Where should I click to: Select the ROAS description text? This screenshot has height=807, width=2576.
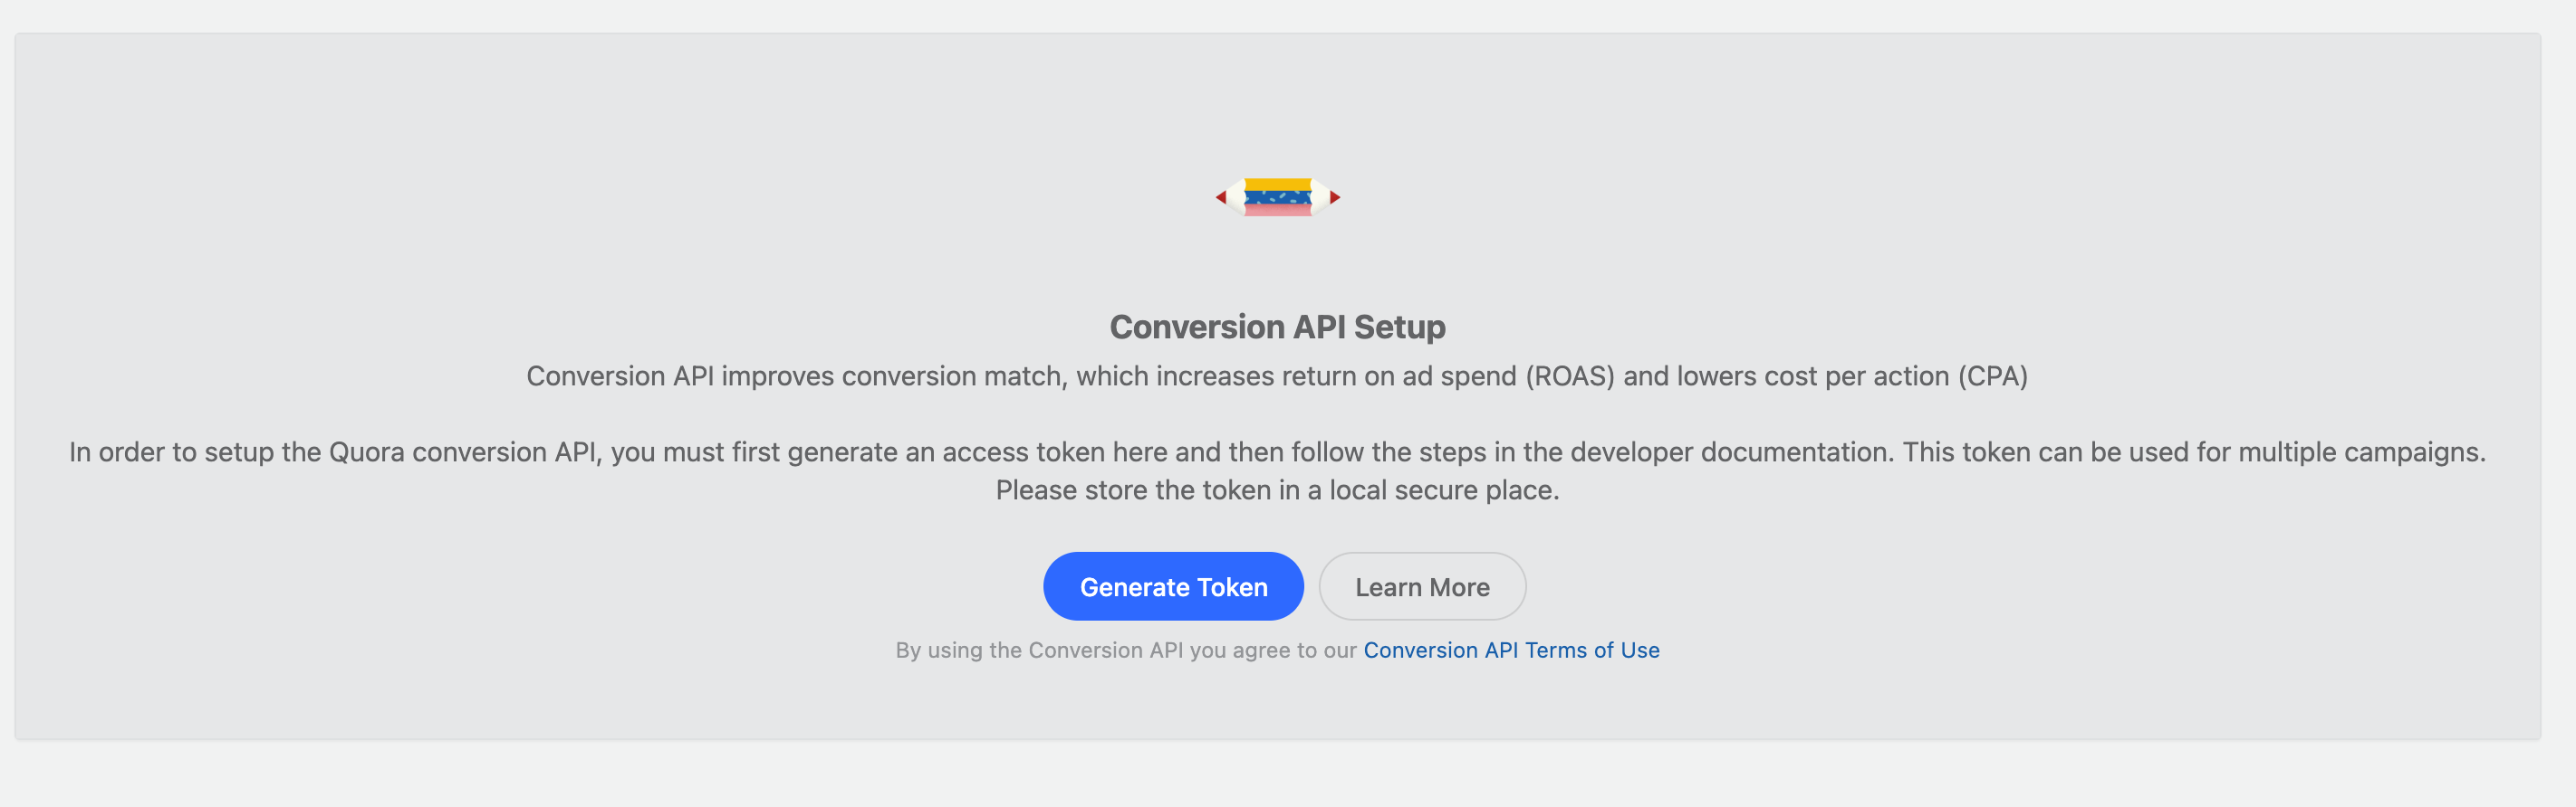(x=1277, y=376)
